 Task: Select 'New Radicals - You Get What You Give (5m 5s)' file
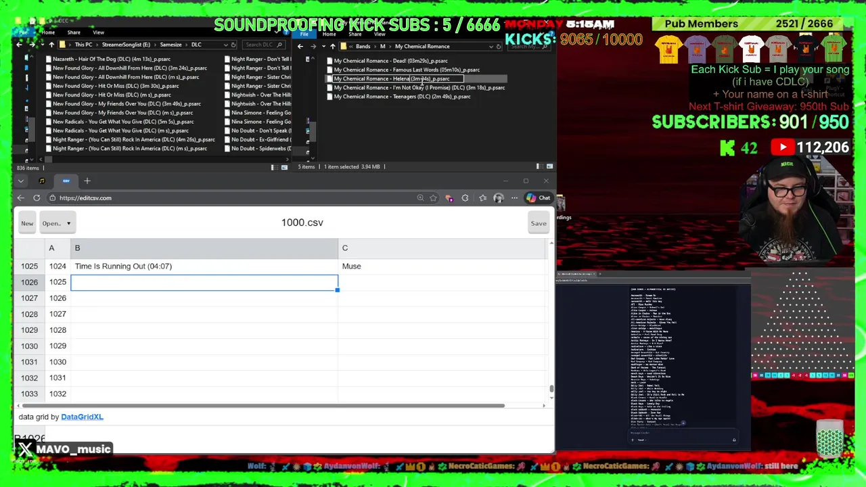click(x=119, y=122)
